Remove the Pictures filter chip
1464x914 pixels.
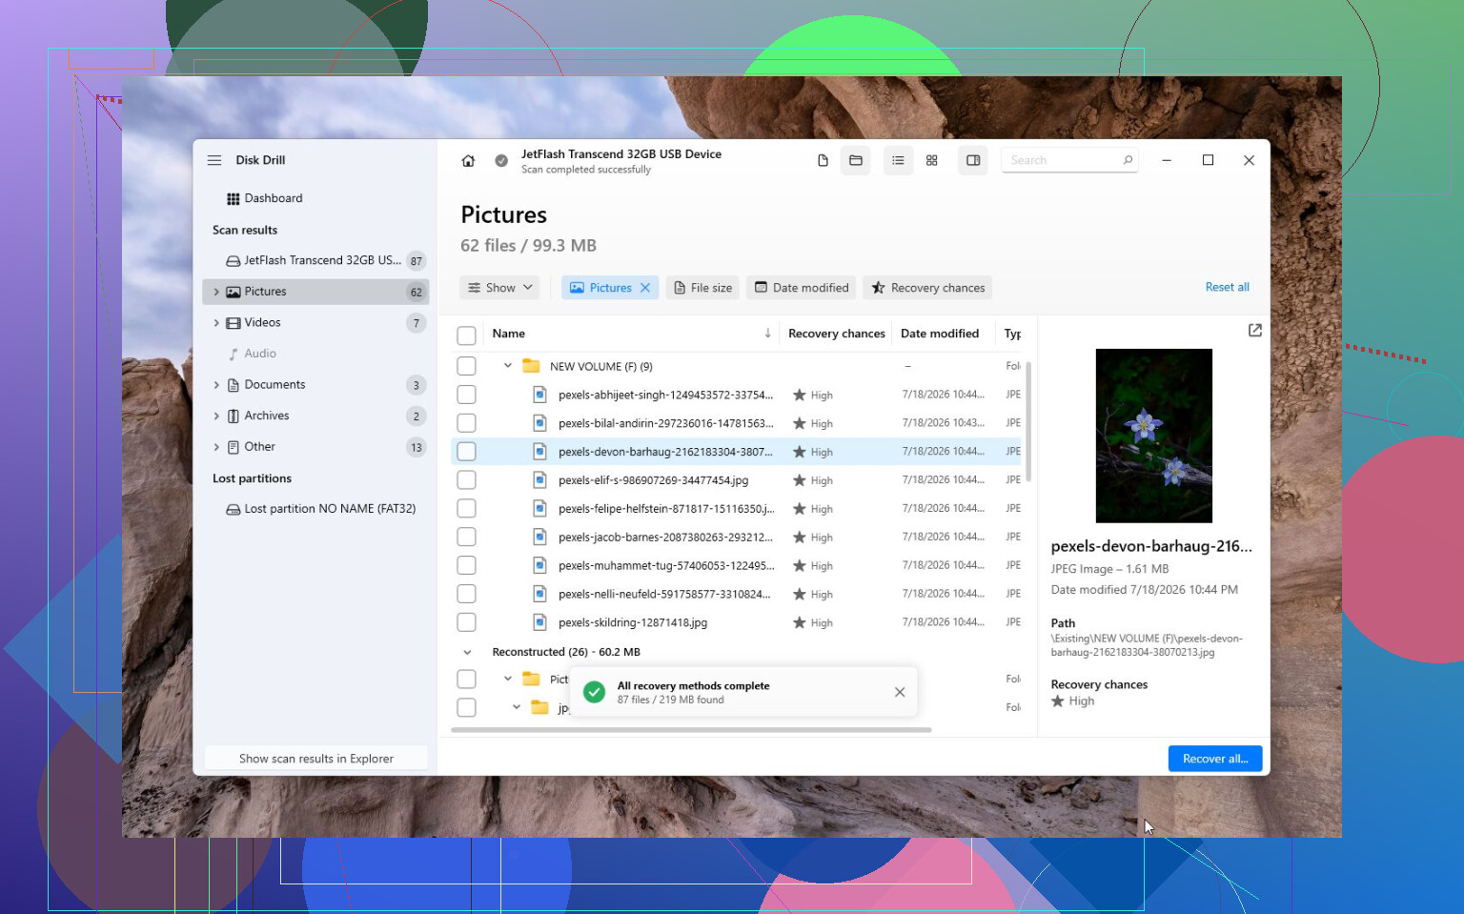645,288
